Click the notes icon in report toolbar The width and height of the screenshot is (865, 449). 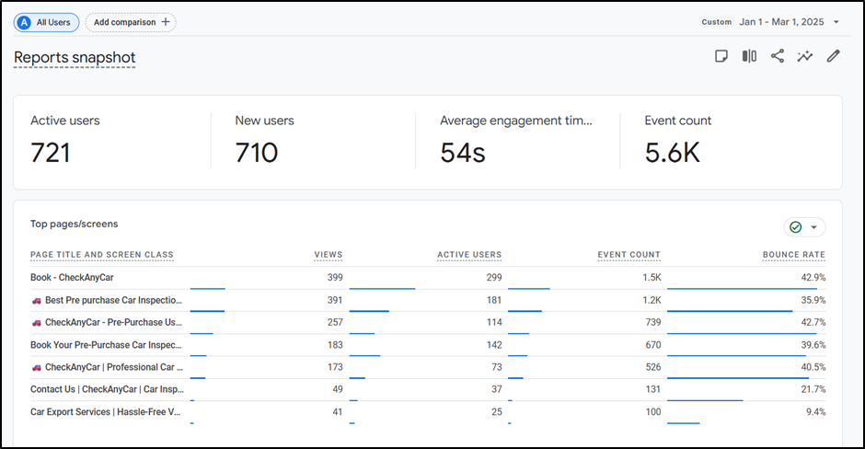(x=722, y=56)
